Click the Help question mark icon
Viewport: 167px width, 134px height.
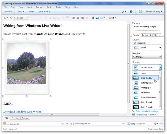131,12
